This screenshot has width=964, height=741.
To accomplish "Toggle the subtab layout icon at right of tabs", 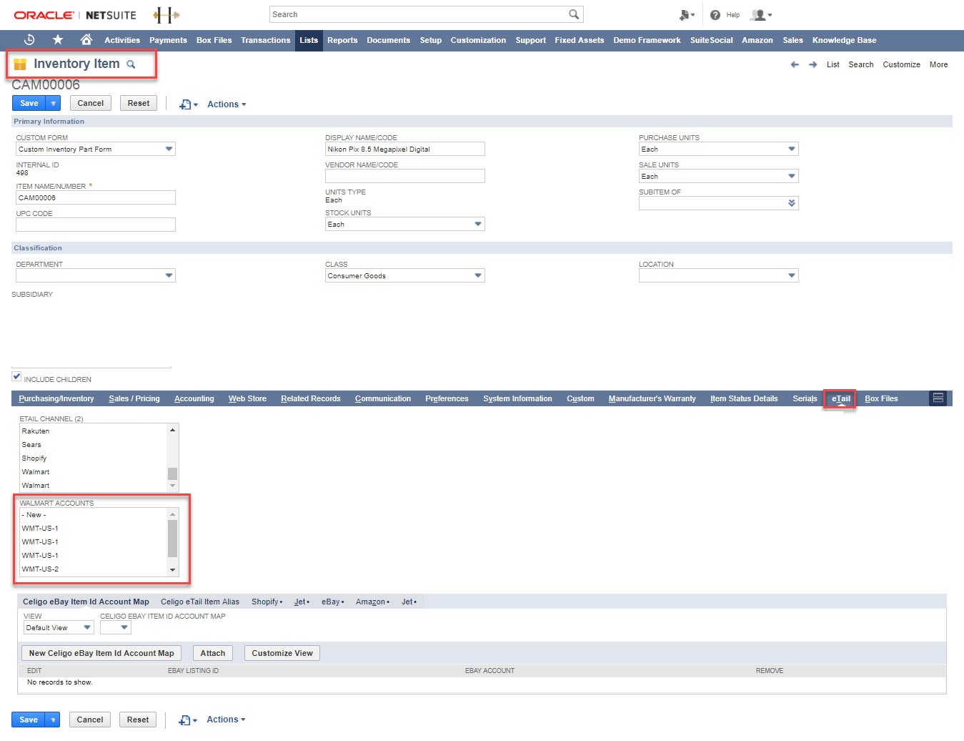I will tap(938, 398).
